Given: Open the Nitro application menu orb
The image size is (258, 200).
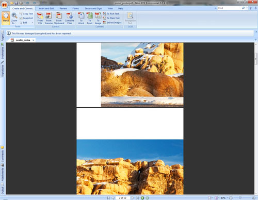Looking at the screenshot, I should click(x=4, y=5).
